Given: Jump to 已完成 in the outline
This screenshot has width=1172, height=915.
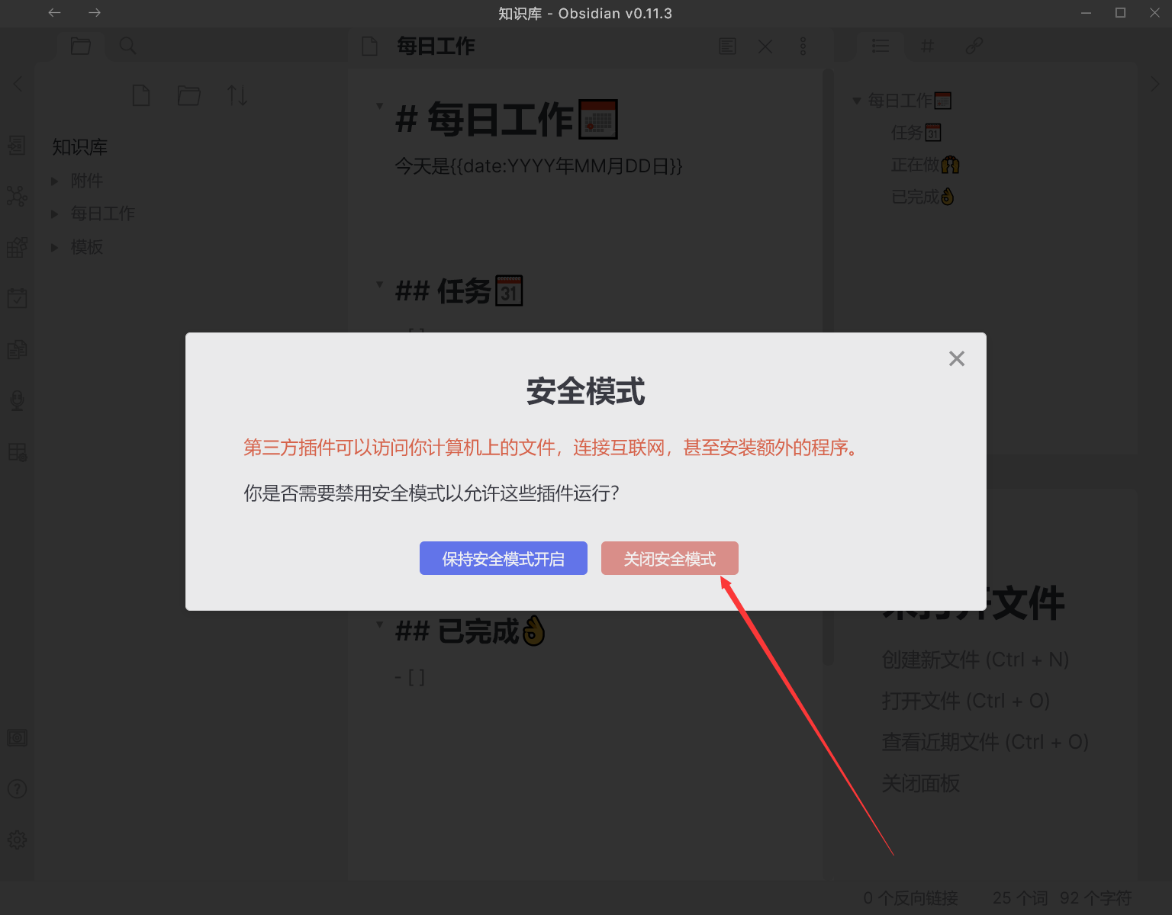Looking at the screenshot, I should pyautogui.click(x=923, y=197).
